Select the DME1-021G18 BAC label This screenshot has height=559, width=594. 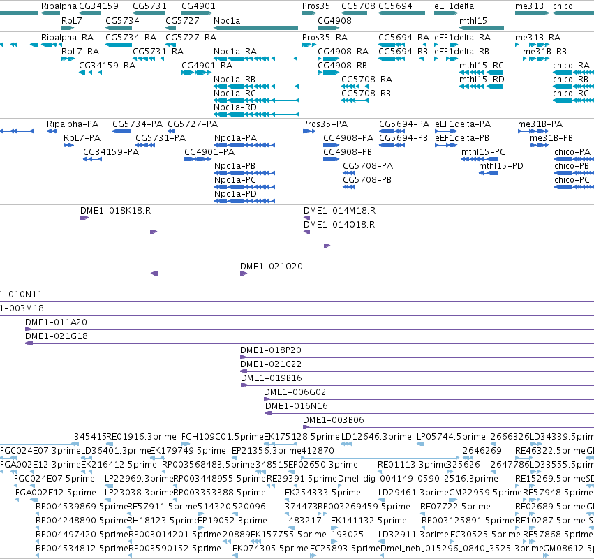coord(56,336)
